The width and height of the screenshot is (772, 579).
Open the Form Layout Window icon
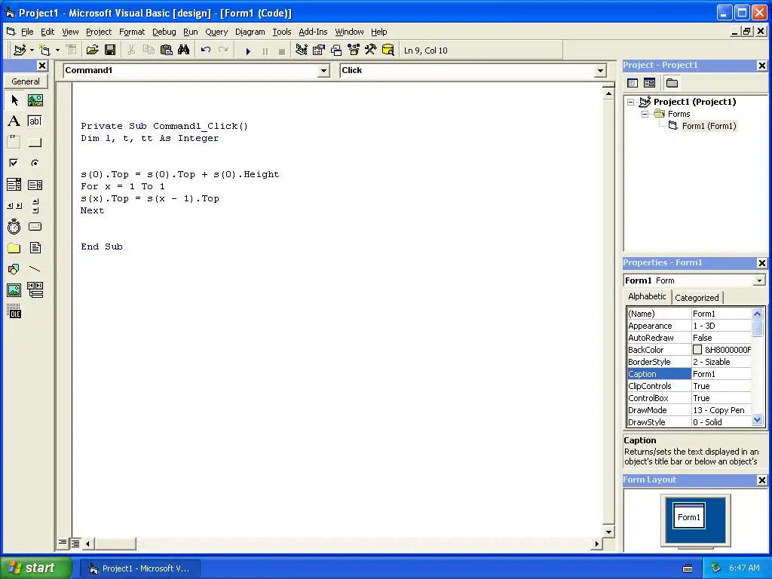point(336,51)
